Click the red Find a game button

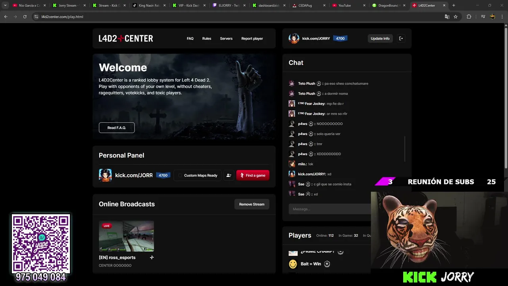(253, 175)
